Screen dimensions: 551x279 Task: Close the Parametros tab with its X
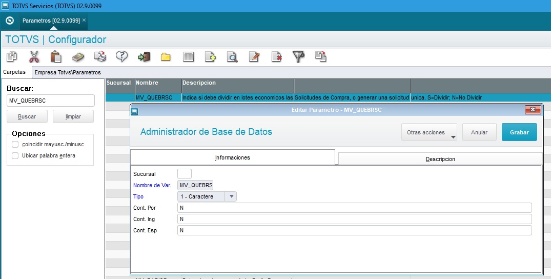(x=84, y=20)
